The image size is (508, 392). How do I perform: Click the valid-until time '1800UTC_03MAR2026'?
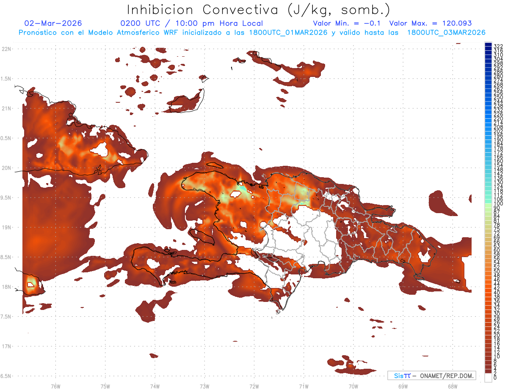[446, 33]
